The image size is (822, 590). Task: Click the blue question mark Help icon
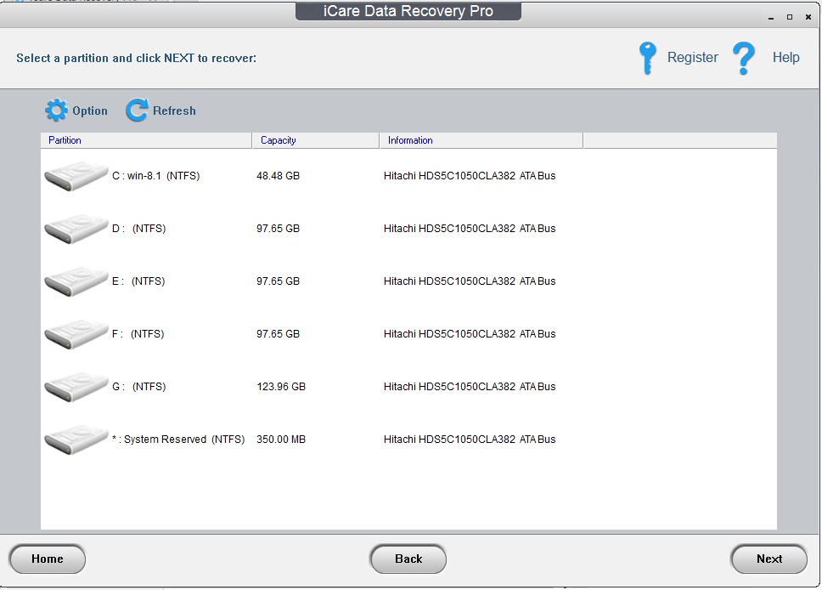click(x=743, y=58)
